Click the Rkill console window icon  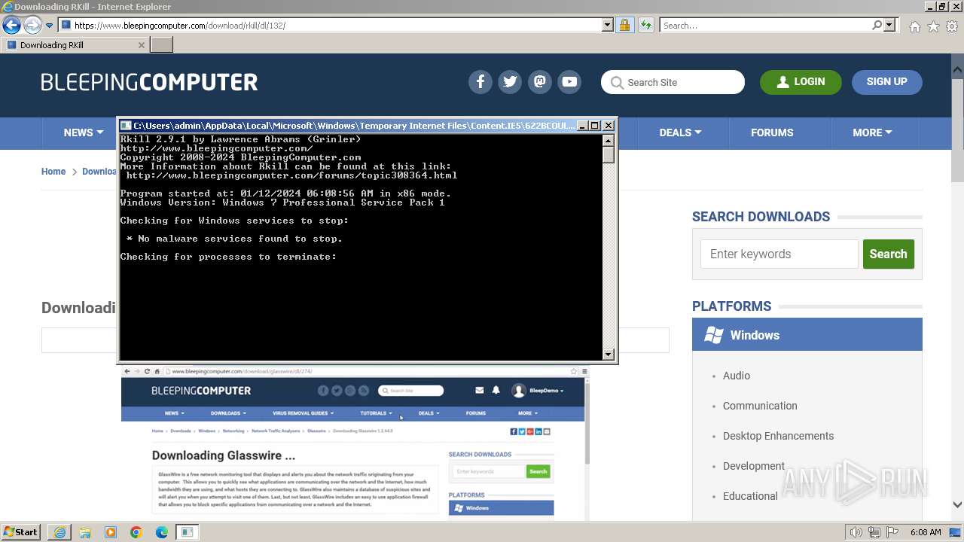(127, 126)
